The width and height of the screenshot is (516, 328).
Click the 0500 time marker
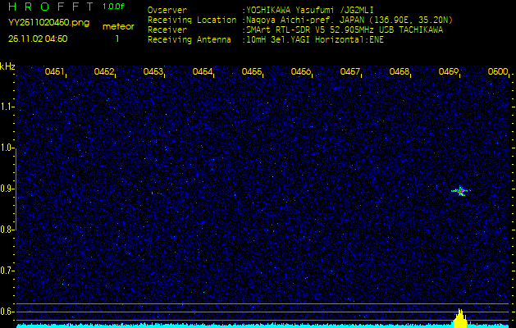[497, 72]
